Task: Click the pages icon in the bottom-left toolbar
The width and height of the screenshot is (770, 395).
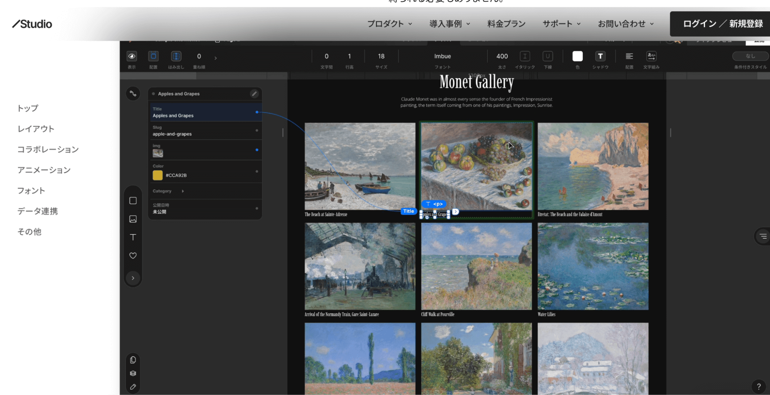Action: (133, 360)
